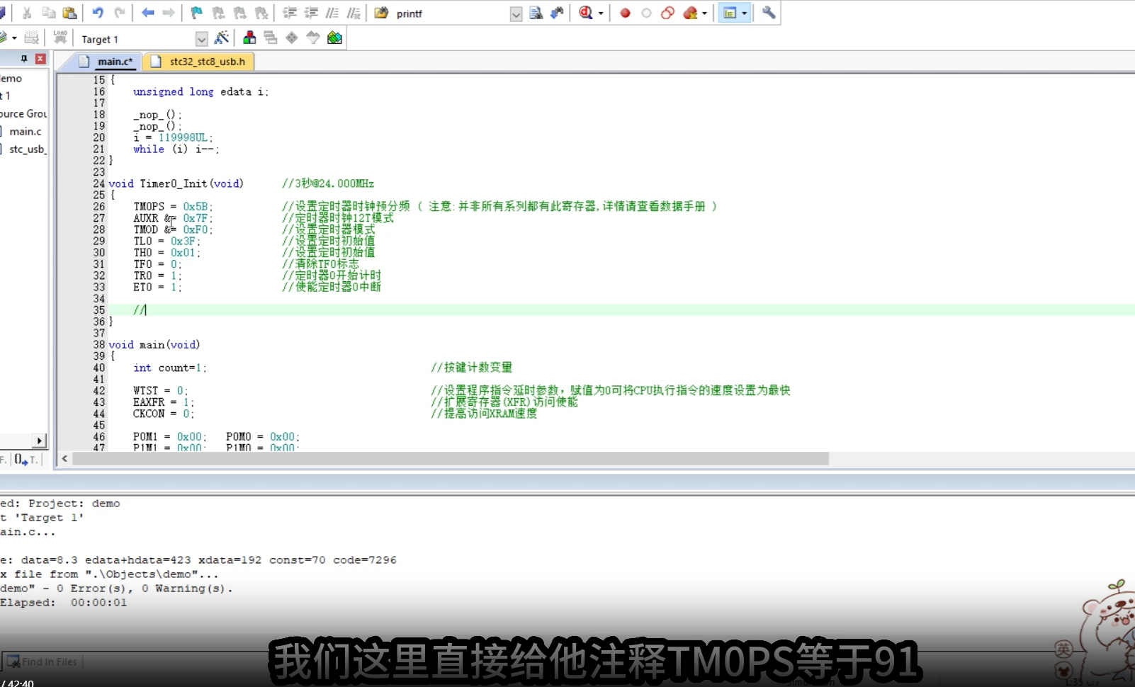Redo the last undone edit
1135x687 pixels.
[x=120, y=13]
